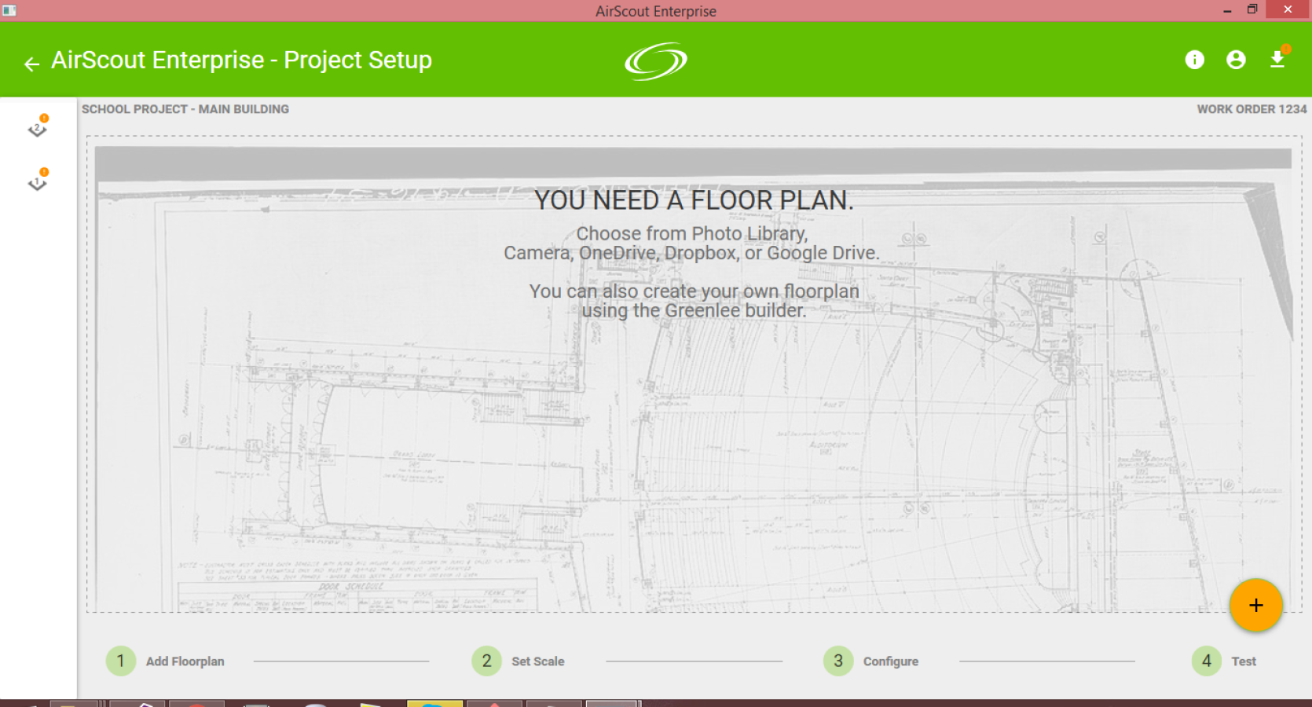The width and height of the screenshot is (1312, 707).
Task: Click the School Project - Main Building title
Action: pyautogui.click(x=185, y=109)
